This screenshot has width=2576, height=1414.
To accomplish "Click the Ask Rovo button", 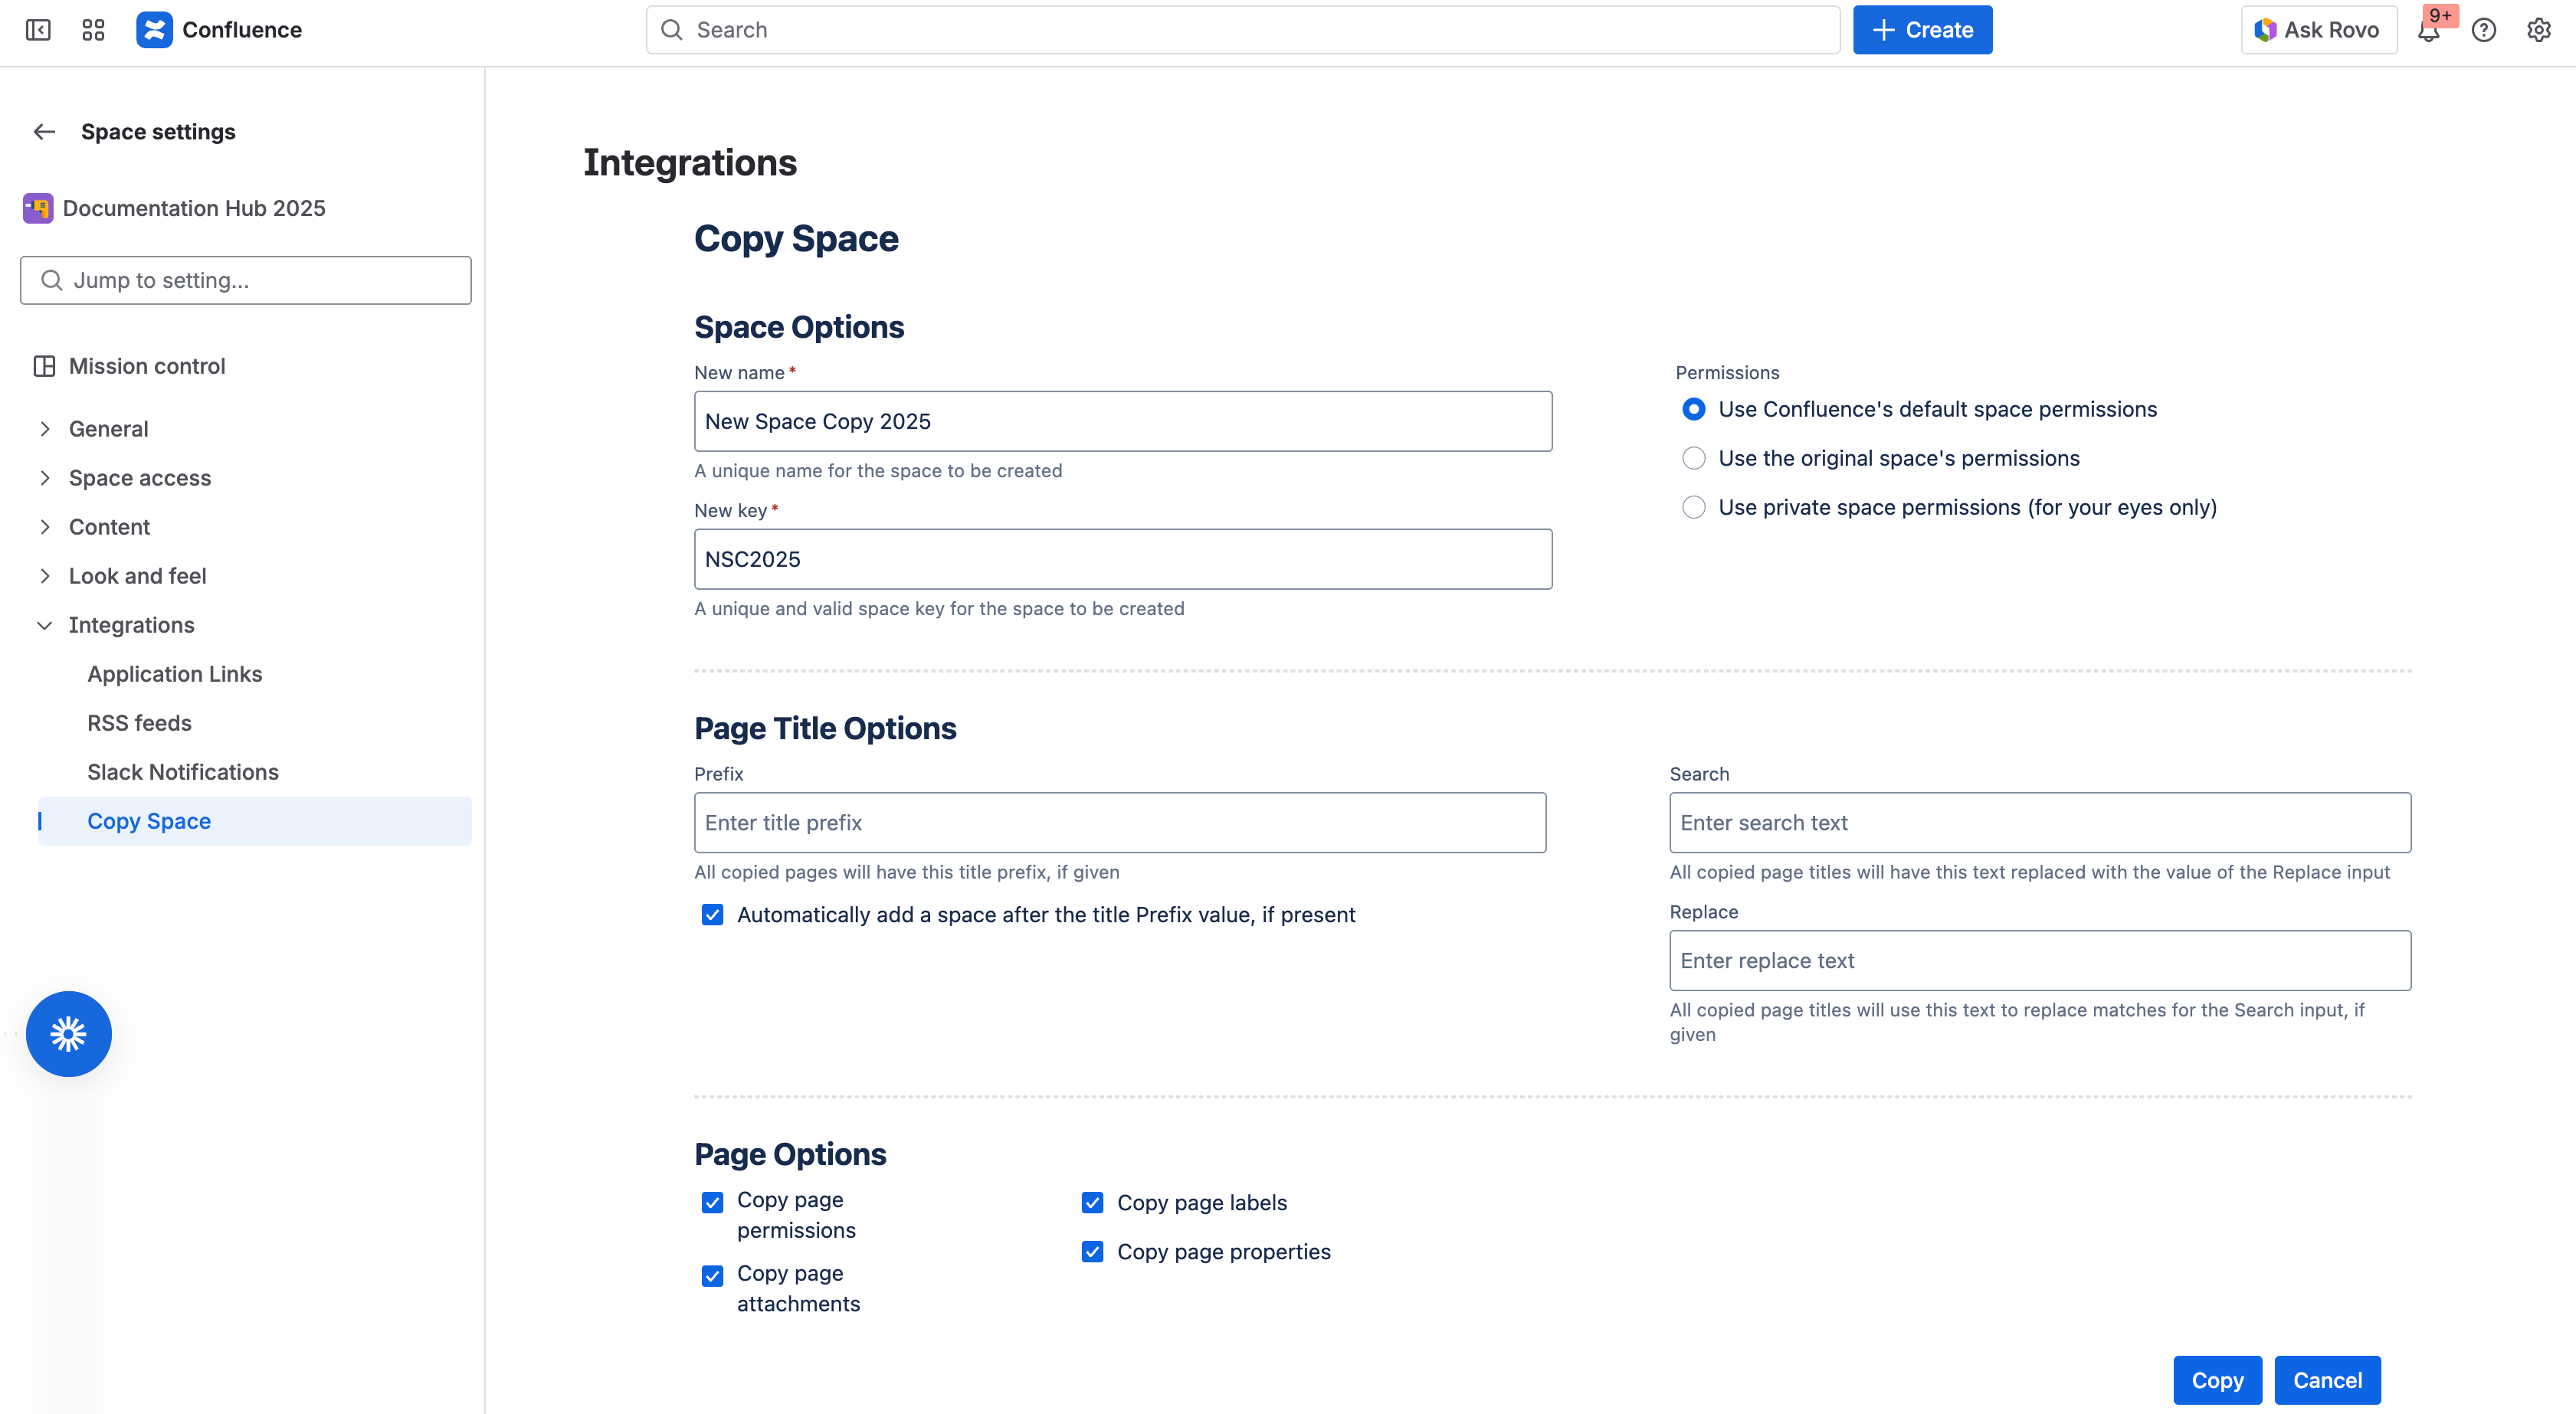I will pyautogui.click(x=2318, y=30).
